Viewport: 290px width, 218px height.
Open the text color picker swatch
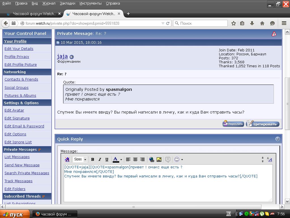[x=116, y=160]
